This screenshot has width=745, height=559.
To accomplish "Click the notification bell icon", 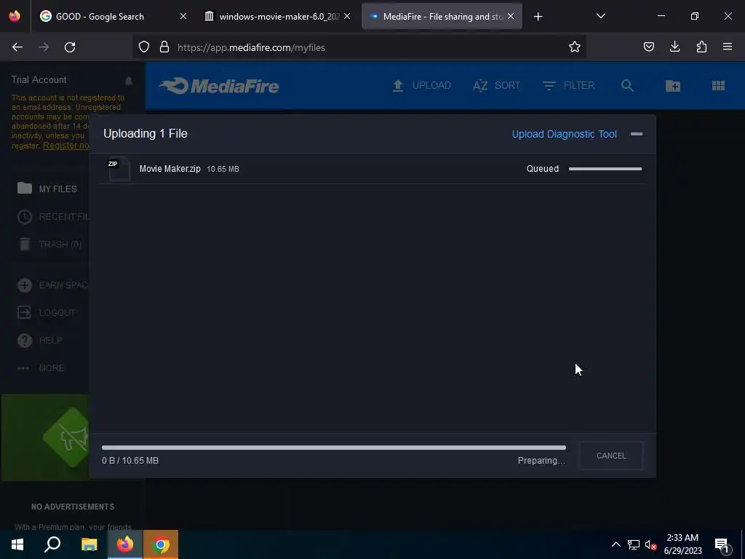I will point(129,81).
